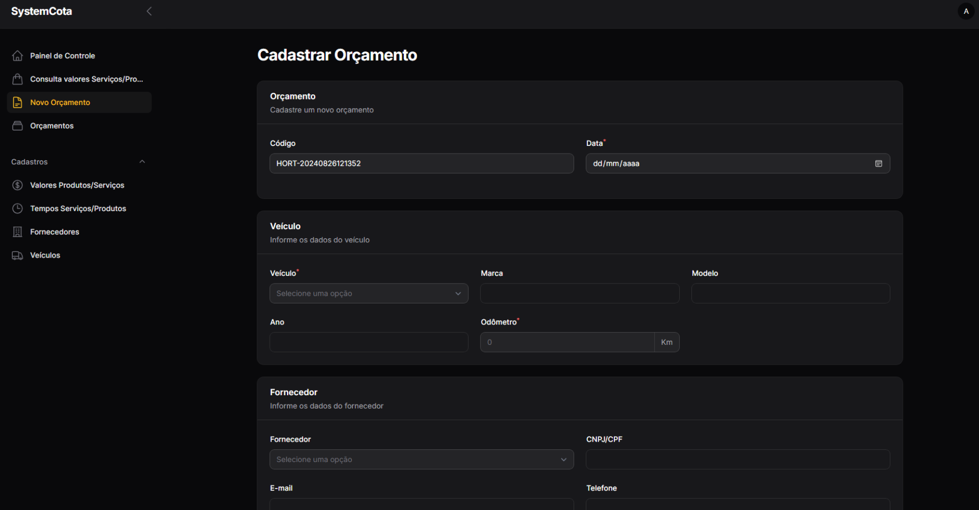
Task: Click the Veículo section title
Action: [x=285, y=226]
